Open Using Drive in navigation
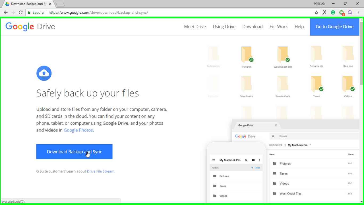 224,26
